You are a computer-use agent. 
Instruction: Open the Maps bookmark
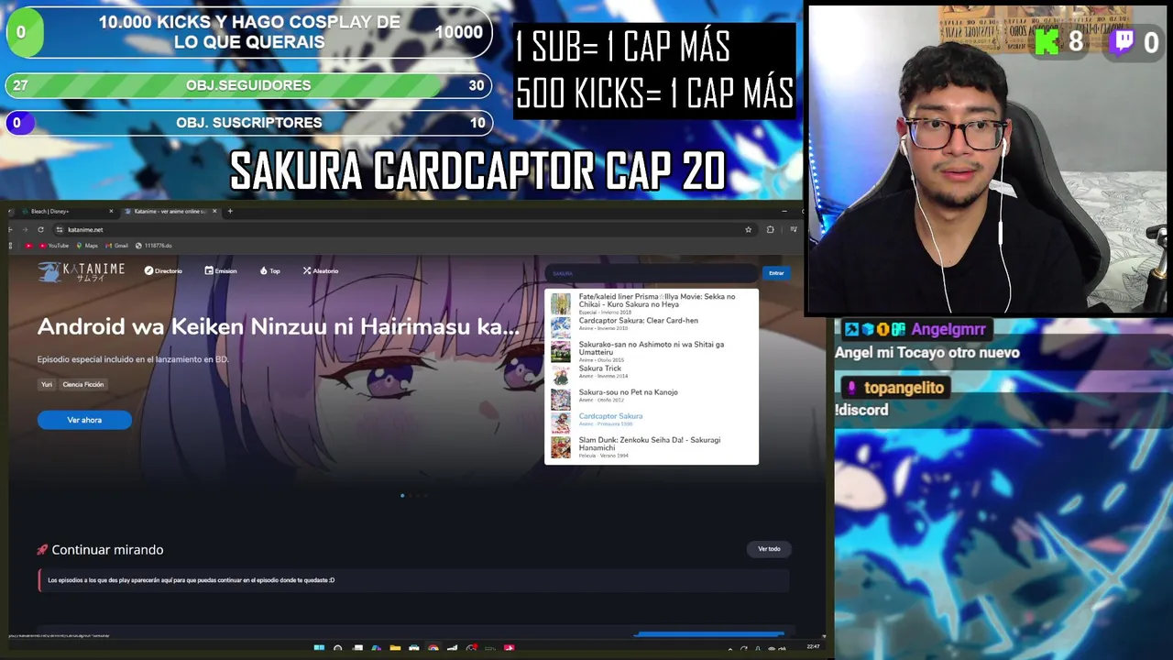[x=87, y=246]
